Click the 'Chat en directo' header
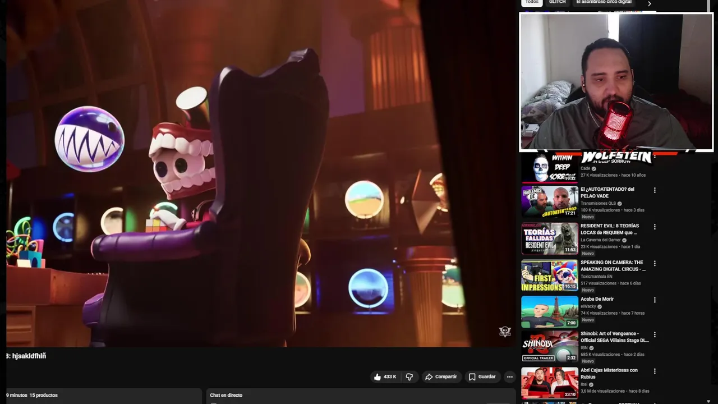718x404 pixels. [226, 395]
